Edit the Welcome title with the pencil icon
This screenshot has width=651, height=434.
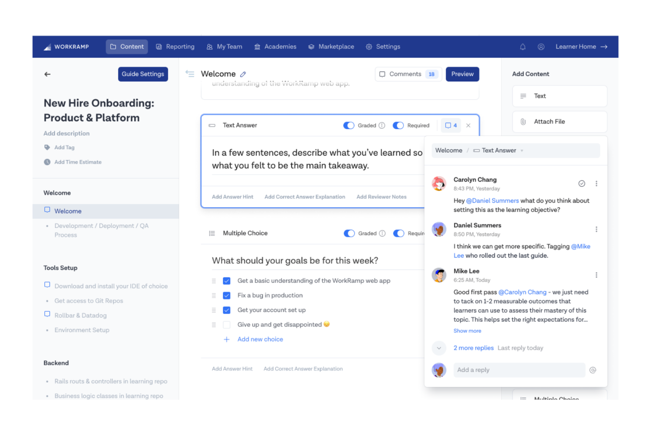[243, 74]
